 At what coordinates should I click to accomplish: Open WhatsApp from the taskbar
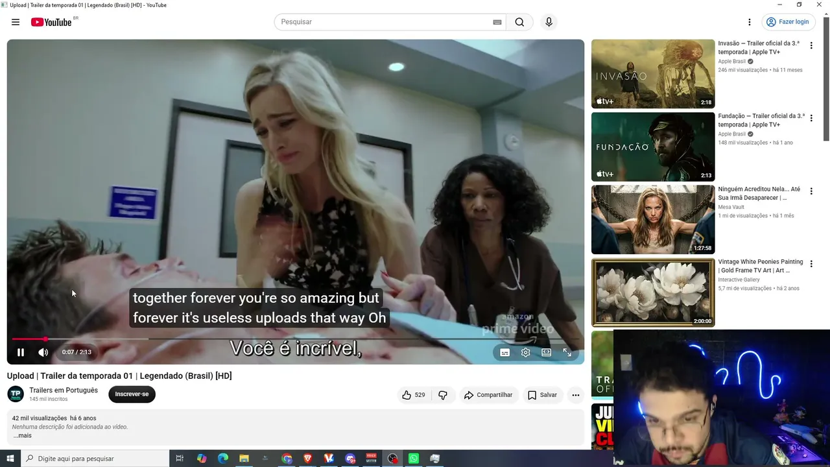click(414, 459)
